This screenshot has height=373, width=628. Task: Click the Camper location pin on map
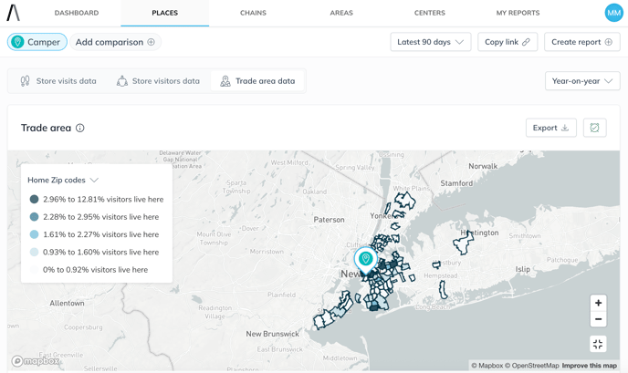[365, 259]
